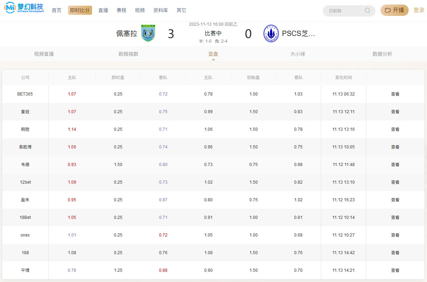
Task: Click 查看 in the 明陞 row
Action: tap(395, 129)
